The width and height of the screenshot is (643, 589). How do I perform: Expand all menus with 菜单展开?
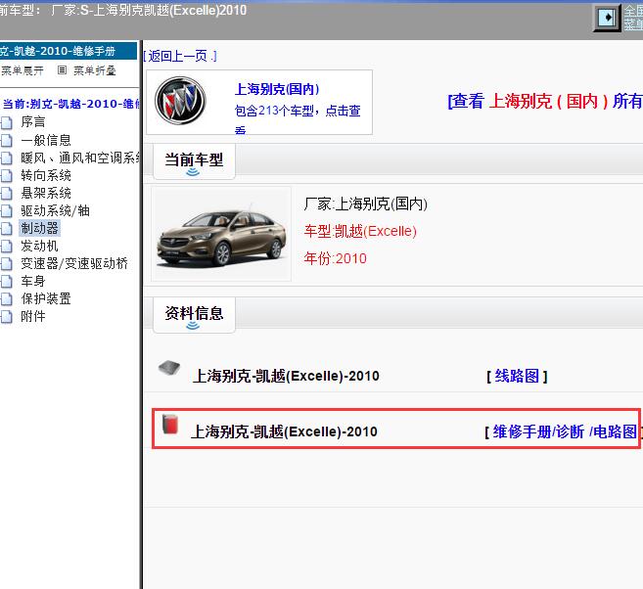tap(23, 70)
